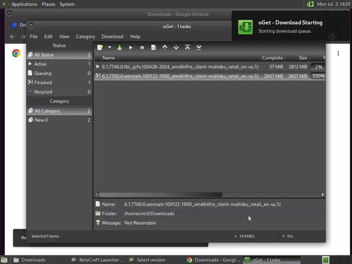Click uGet - 1 tasks taskbar item
The image size is (352, 264).
point(272,260)
